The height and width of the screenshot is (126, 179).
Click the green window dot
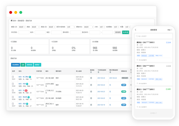click(x=21, y=12)
